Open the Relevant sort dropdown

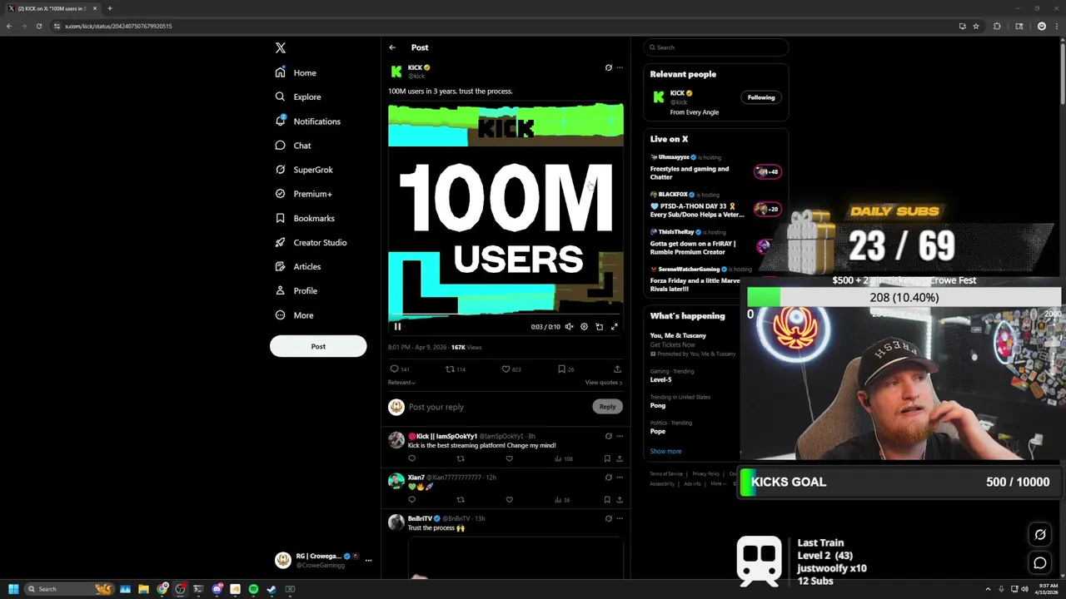click(401, 383)
